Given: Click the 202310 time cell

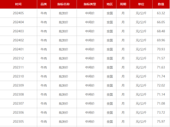Looking at the screenshot, I should [18, 76].
